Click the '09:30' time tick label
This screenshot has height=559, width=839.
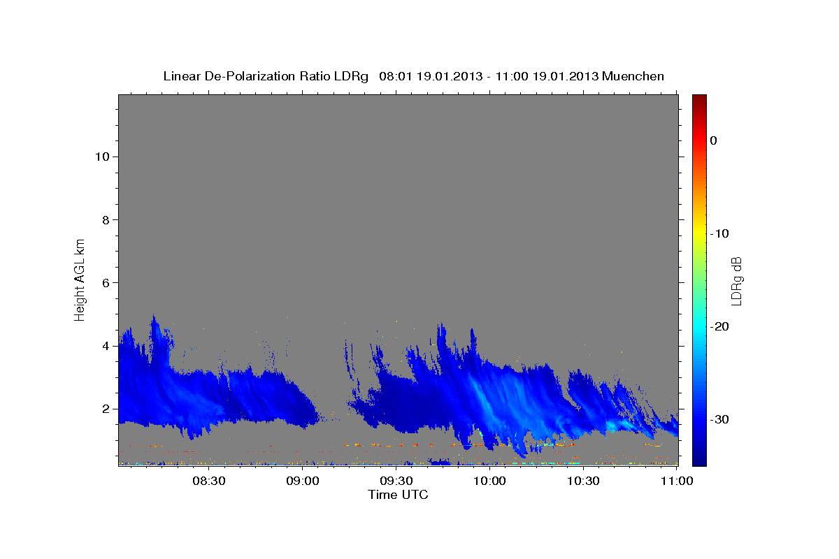click(x=396, y=481)
